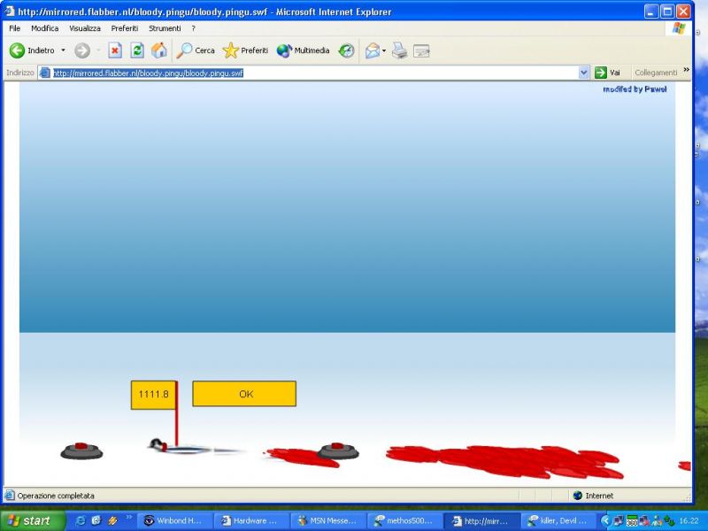Screen dimensions: 708x531
Task: Minimize the Internet Explorer window
Action: coord(651,12)
